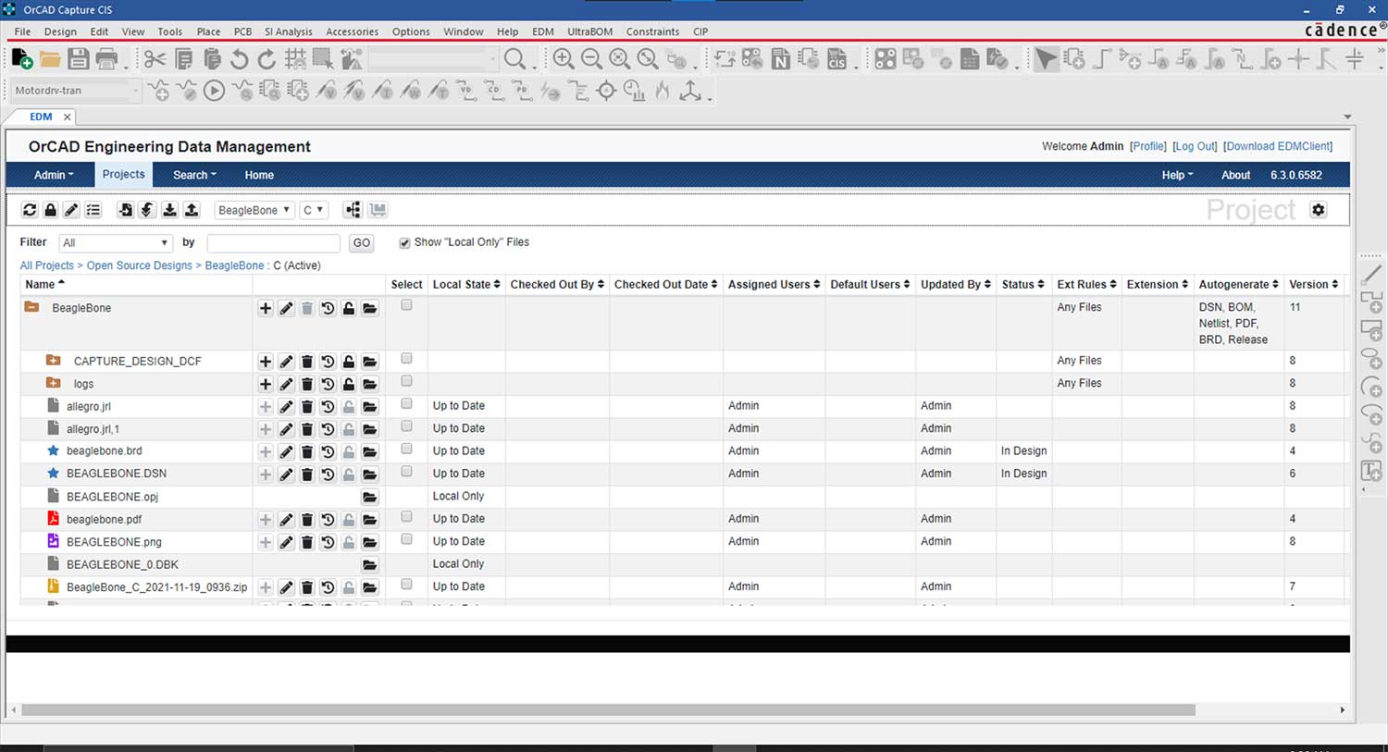Save using the floppy disk icon

79,59
